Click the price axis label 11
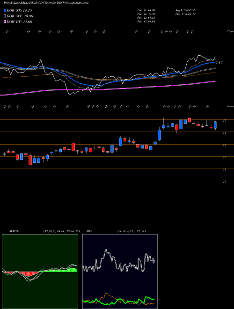 (x=224, y=169)
